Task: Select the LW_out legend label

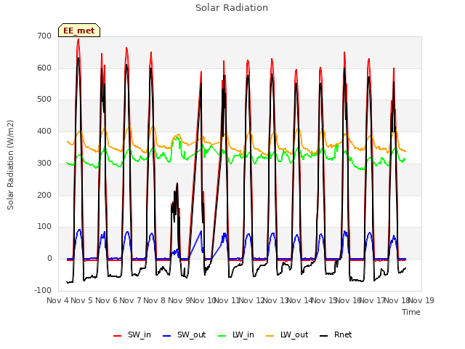Action: pos(294,335)
